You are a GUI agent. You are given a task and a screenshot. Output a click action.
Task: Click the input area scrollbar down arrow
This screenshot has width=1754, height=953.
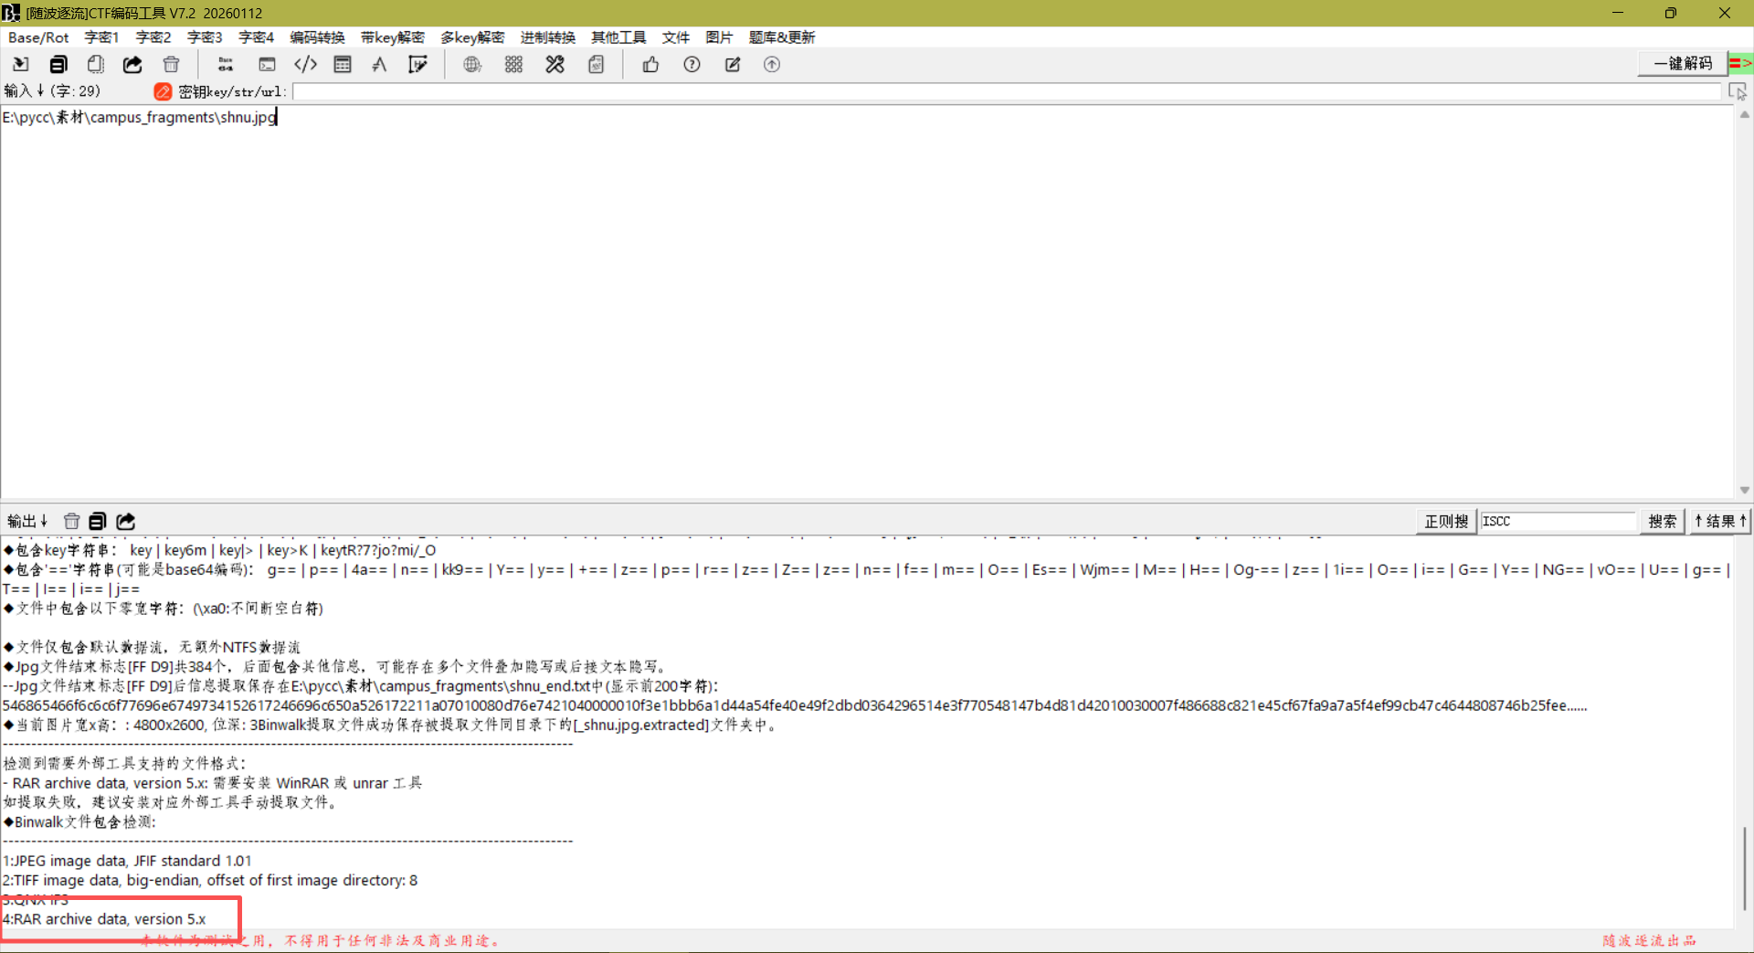coord(1744,491)
